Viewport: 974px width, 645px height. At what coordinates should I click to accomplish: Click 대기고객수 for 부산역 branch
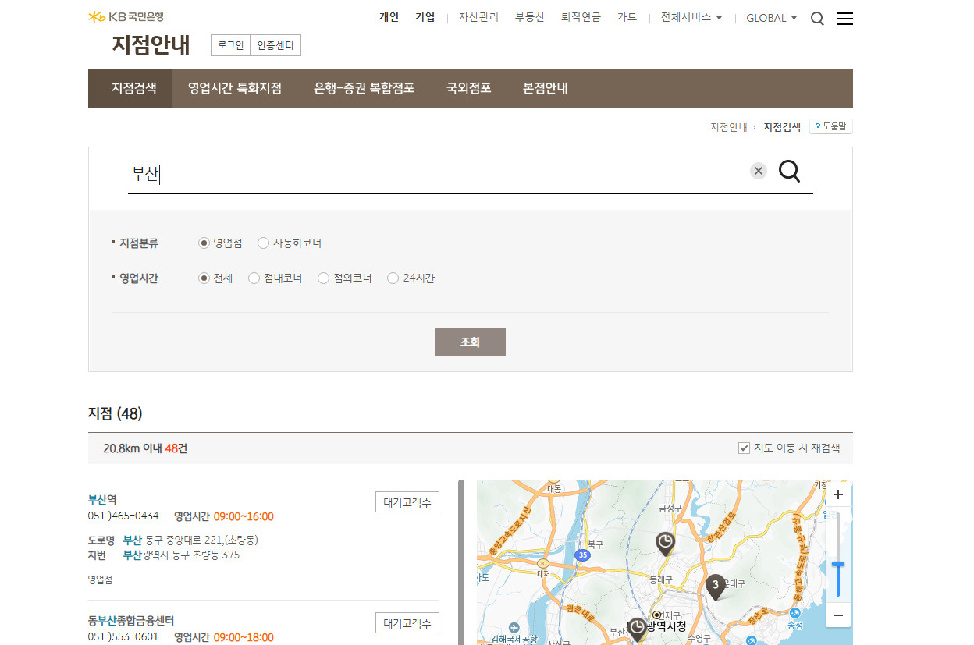point(407,502)
